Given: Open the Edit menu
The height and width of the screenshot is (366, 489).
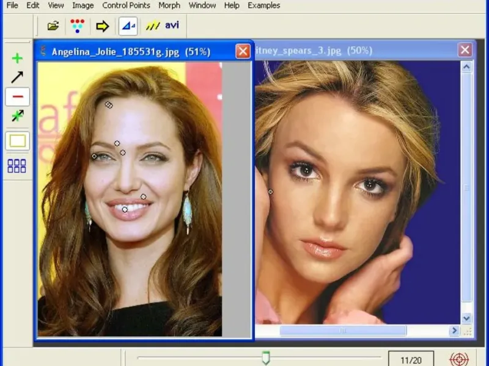Looking at the screenshot, I should tap(33, 5).
